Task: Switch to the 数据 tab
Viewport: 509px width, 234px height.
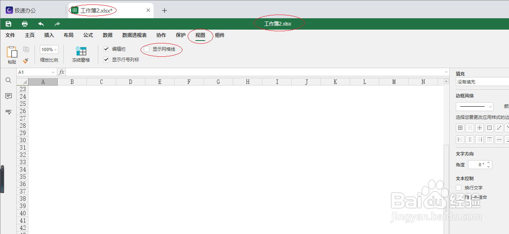Action: click(108, 35)
